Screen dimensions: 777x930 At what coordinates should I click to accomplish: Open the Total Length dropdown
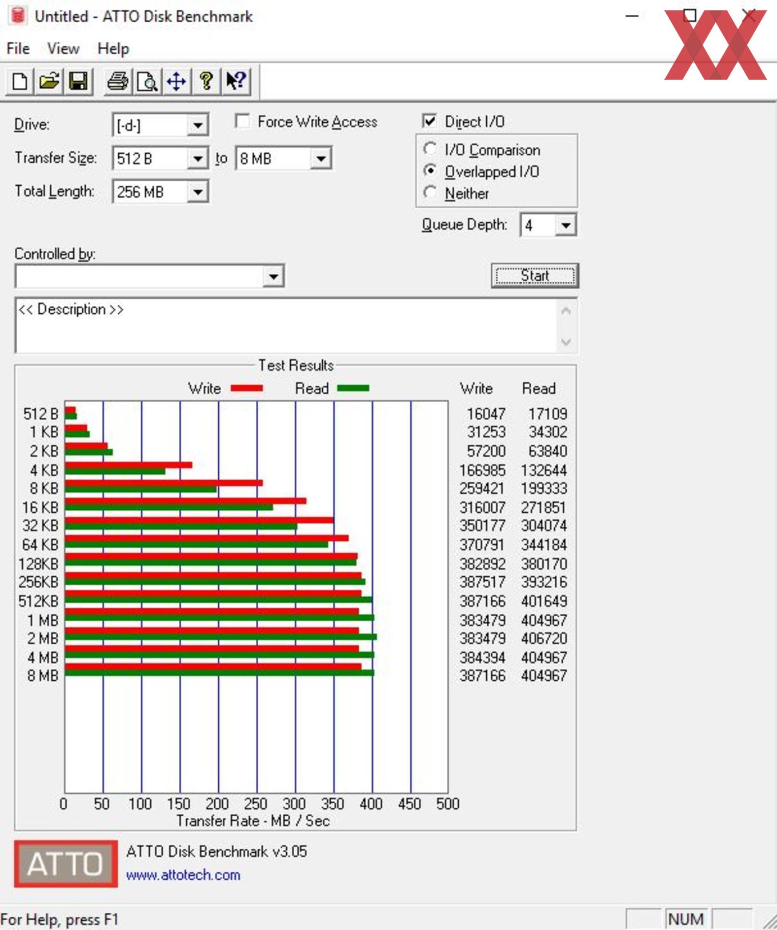point(197,191)
